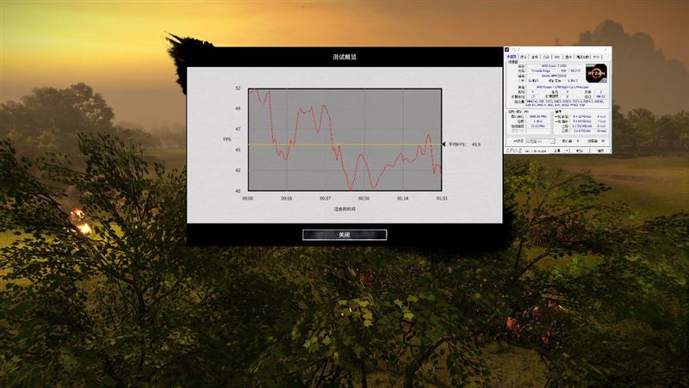Click the 测试概览 dialog title
Image resolution: width=689 pixels, height=388 pixels.
tap(344, 57)
